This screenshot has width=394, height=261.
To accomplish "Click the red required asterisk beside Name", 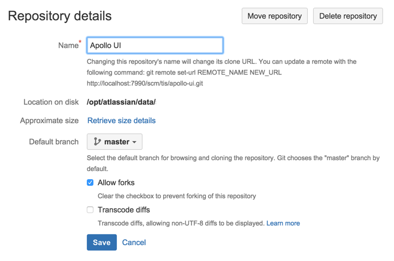I will point(80,42).
